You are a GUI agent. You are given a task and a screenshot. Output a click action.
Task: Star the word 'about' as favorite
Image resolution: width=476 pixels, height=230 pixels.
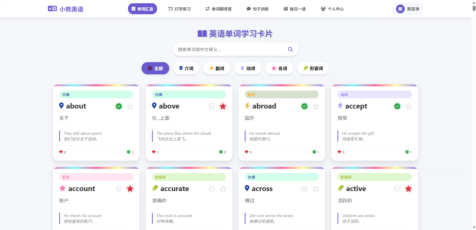coord(130,107)
